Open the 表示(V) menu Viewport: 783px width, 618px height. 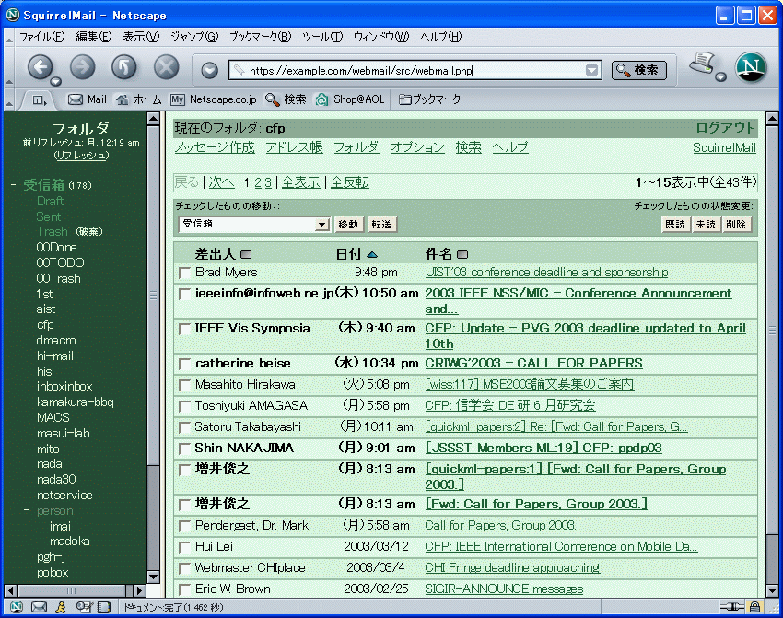[141, 37]
